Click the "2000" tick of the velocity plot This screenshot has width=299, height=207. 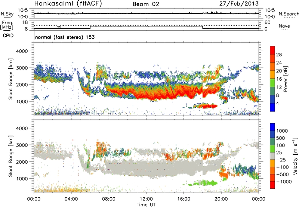coord(22,162)
